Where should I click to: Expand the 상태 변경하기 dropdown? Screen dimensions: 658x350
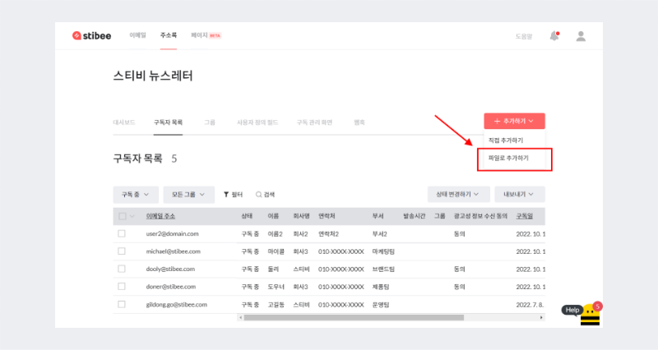(458, 195)
